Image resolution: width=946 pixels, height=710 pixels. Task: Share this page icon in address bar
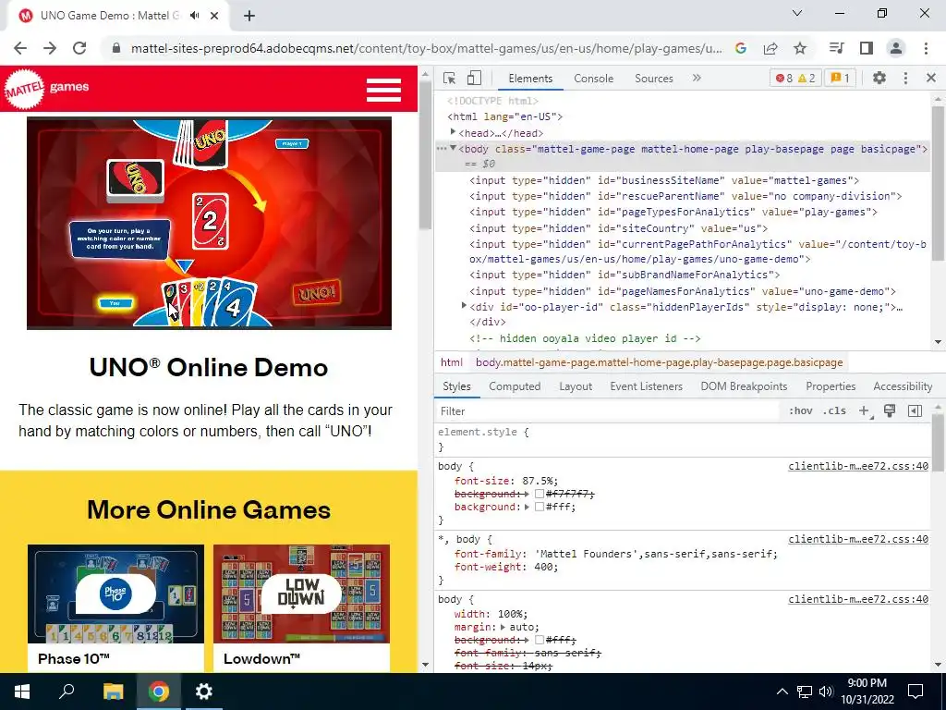point(770,48)
